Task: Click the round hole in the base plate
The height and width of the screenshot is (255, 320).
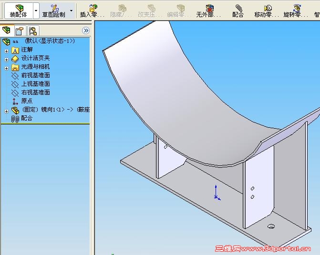Action: (271, 226)
